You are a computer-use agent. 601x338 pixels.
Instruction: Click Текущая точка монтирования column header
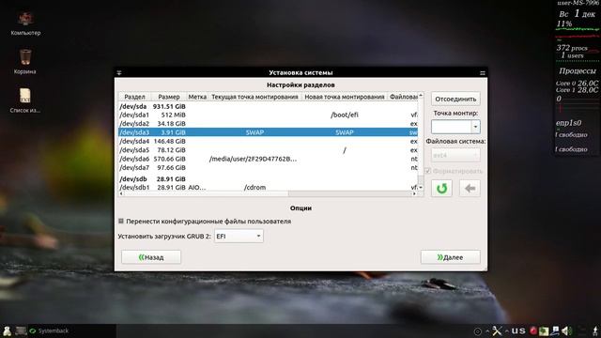[x=254, y=97]
